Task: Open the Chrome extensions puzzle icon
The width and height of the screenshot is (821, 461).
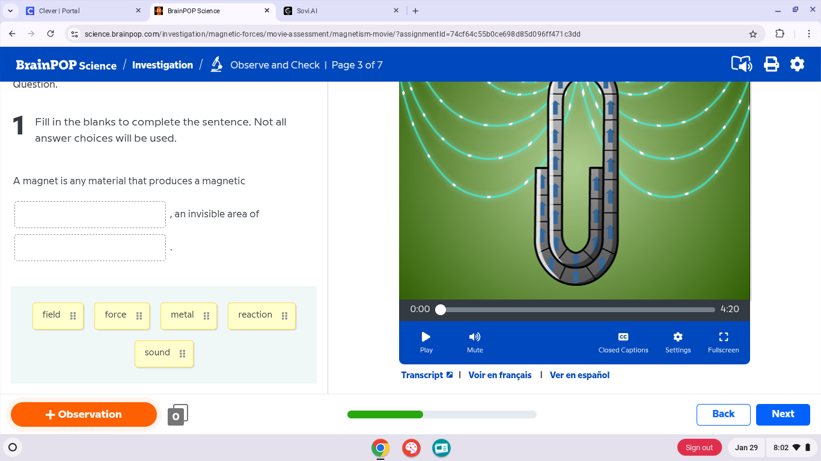Action: [x=780, y=34]
